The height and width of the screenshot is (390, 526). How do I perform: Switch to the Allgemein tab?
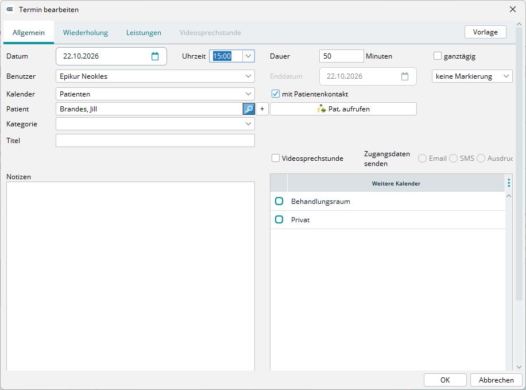(29, 33)
